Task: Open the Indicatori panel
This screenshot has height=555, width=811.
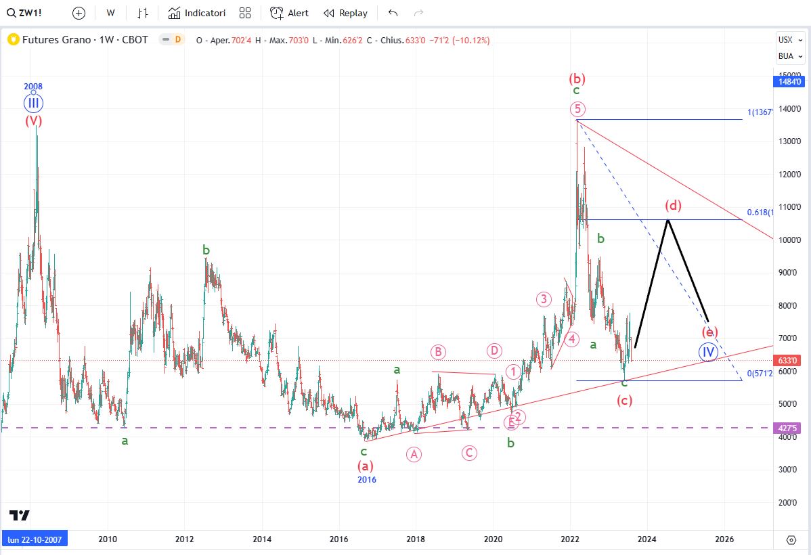Action: (x=197, y=13)
